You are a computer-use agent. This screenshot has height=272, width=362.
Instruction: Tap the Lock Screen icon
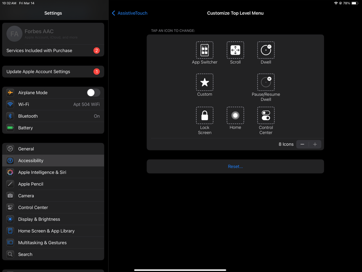click(205, 115)
